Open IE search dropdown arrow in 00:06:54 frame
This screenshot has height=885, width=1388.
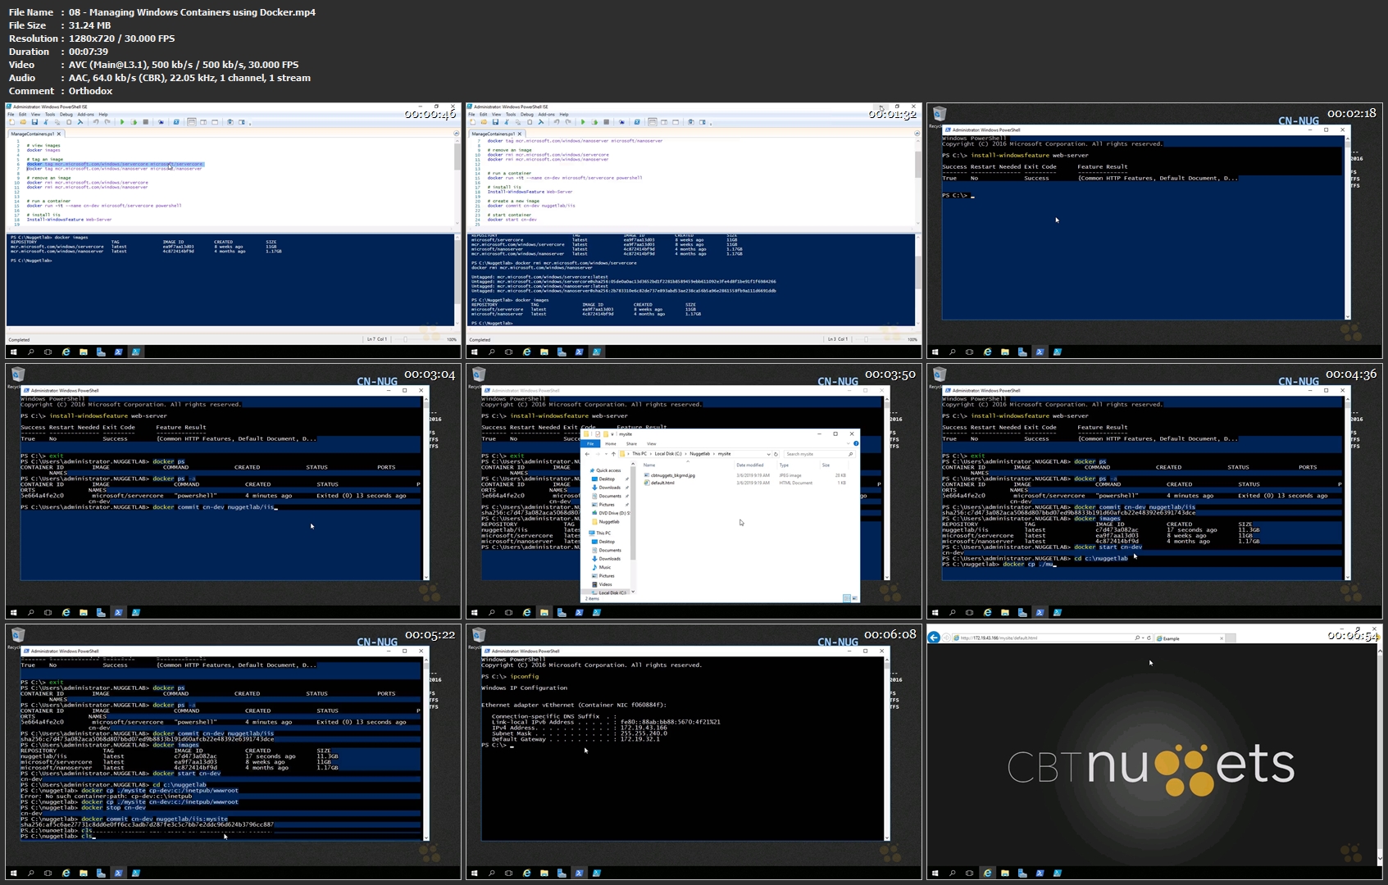tap(1143, 638)
